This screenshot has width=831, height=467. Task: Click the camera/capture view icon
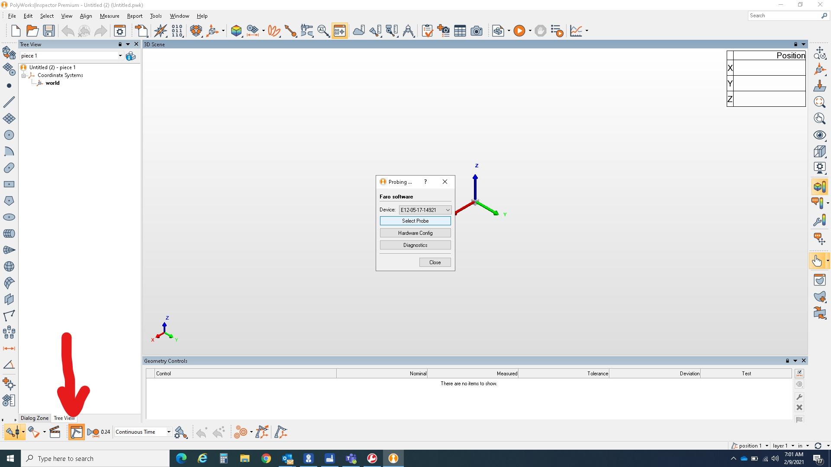pos(477,31)
